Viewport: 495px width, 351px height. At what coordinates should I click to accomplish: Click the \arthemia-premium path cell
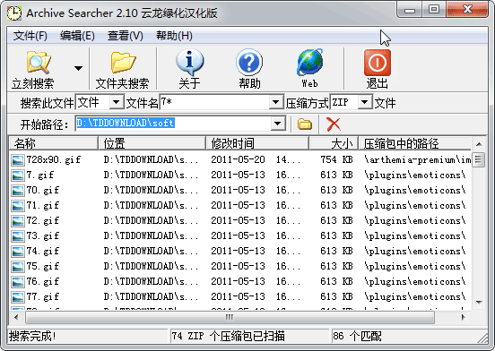click(417, 159)
